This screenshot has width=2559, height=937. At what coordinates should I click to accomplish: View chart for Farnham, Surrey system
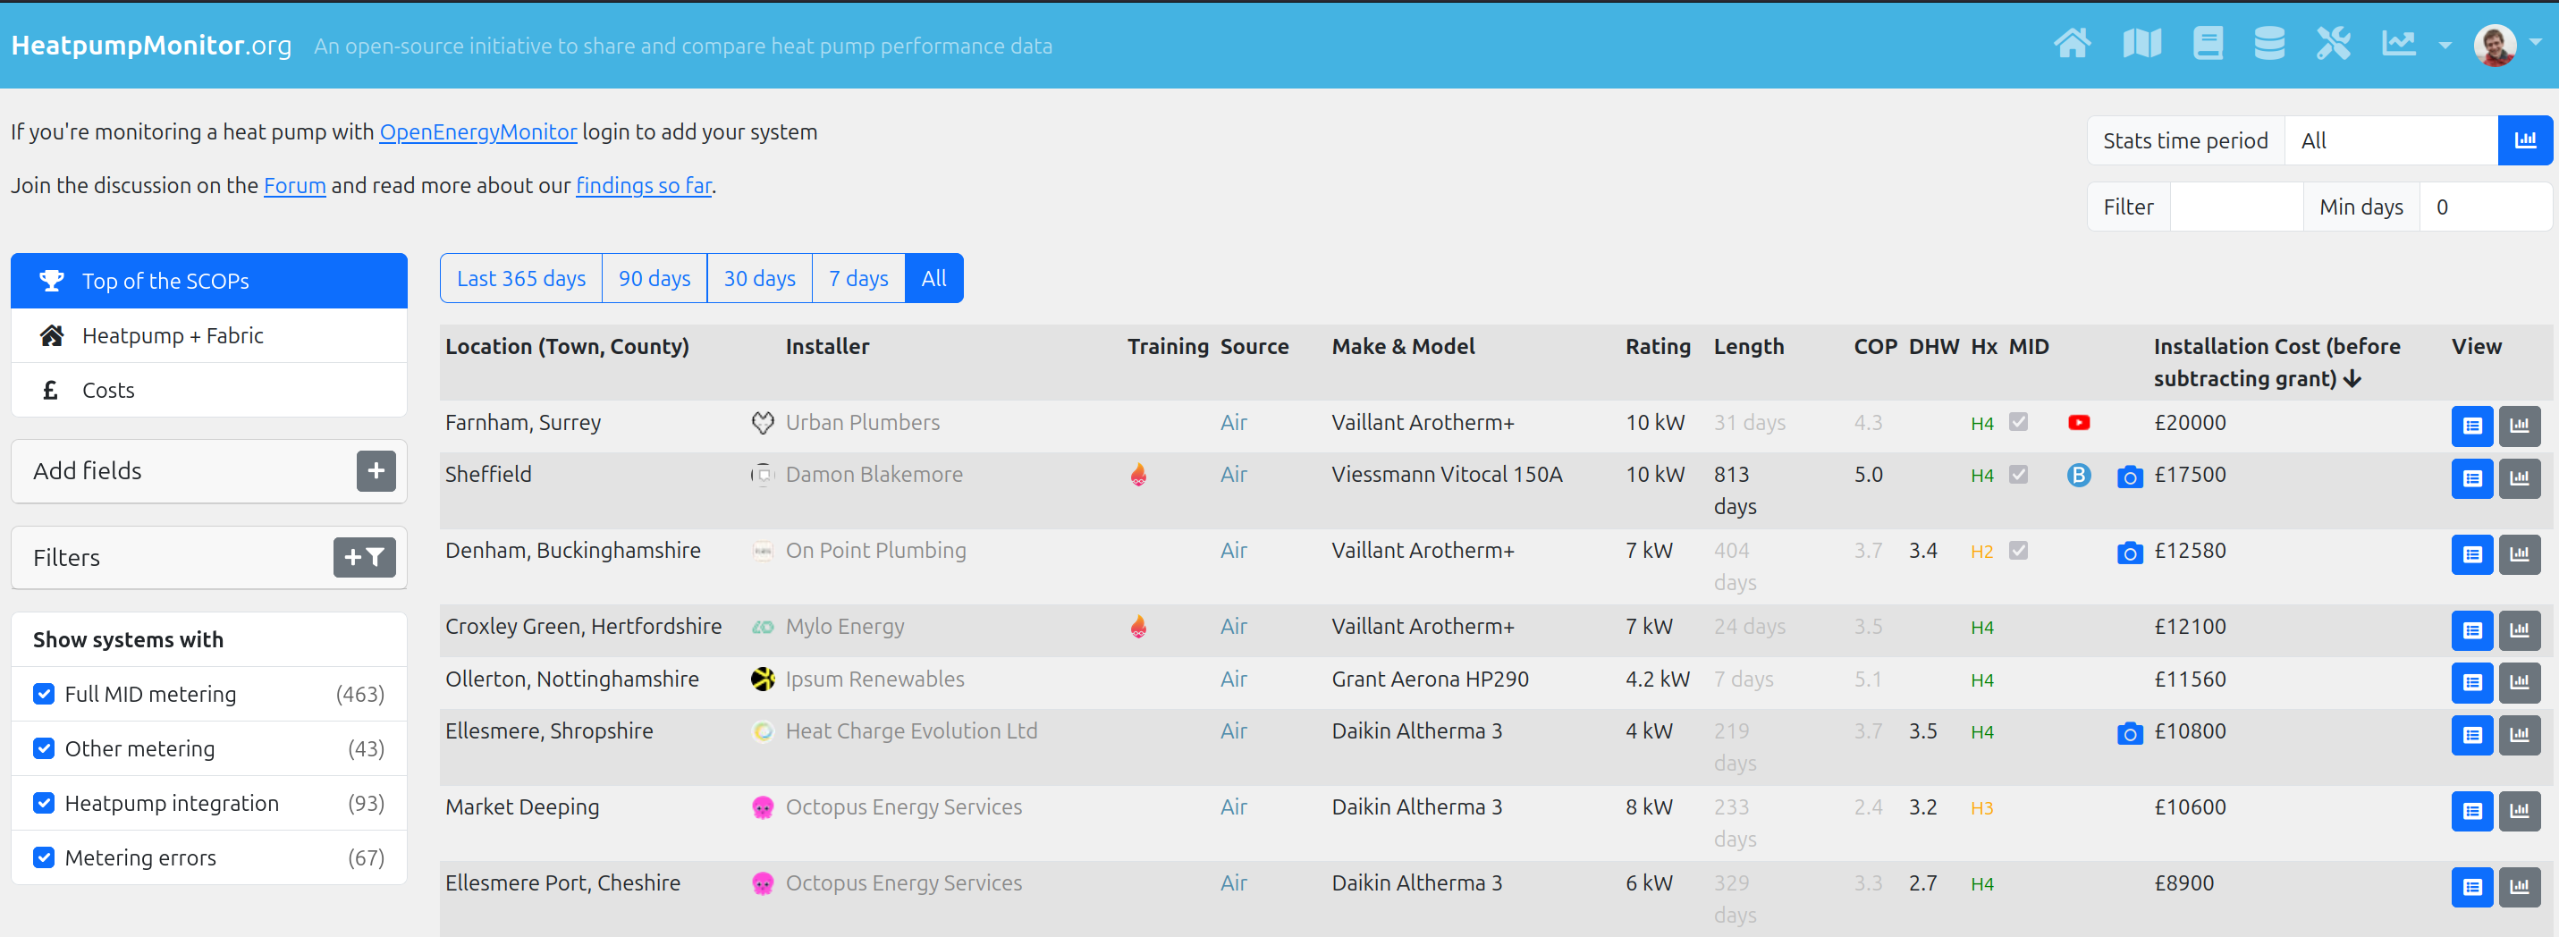coord(2520,426)
